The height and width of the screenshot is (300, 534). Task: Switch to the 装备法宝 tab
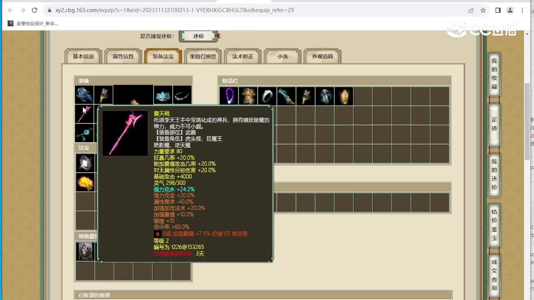pyautogui.click(x=163, y=56)
